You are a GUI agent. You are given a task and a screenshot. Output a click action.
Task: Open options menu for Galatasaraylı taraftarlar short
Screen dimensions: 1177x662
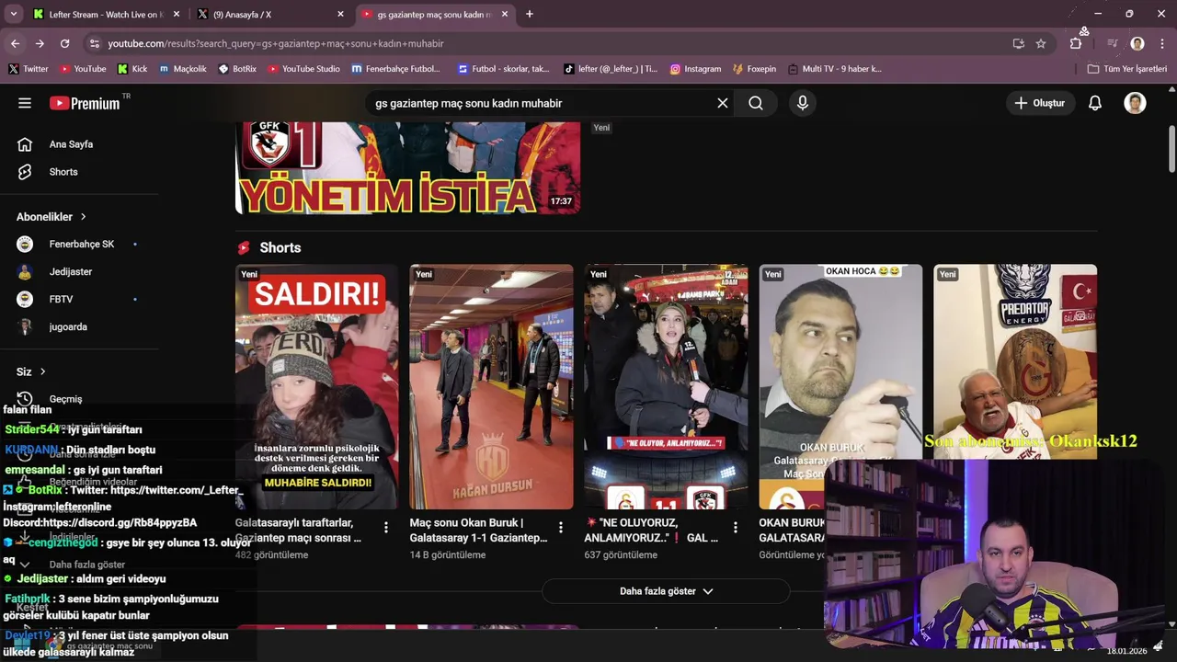coord(386,528)
